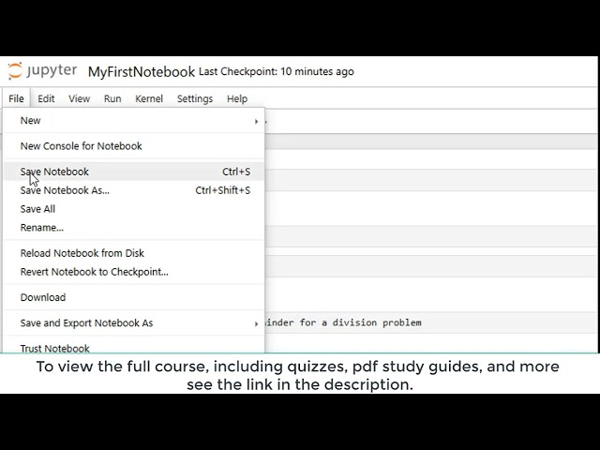Open the Settings menu
Screen dimensions: 600x450
point(195,98)
